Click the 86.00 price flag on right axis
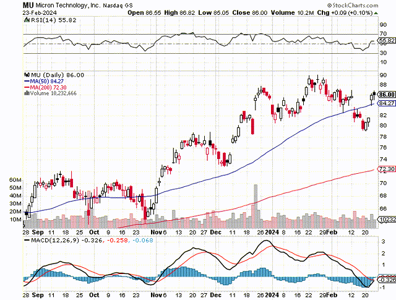Screen dimensions: 396x300 tap(387, 95)
